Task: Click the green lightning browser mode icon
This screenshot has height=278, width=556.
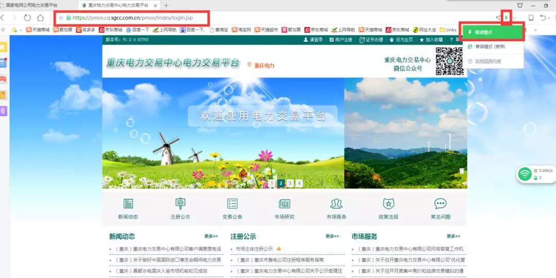Action: [x=507, y=17]
